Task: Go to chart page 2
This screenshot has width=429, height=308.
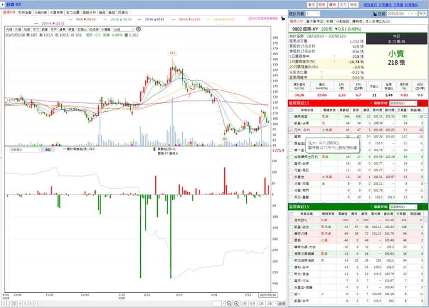Action: click(x=9, y=303)
